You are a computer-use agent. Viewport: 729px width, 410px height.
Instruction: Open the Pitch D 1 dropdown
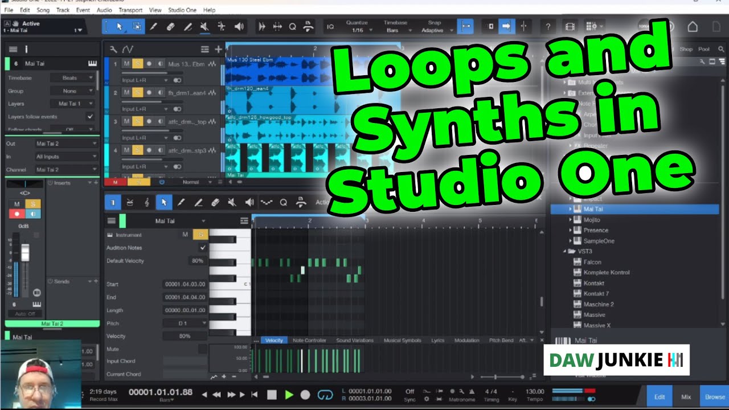pos(185,323)
